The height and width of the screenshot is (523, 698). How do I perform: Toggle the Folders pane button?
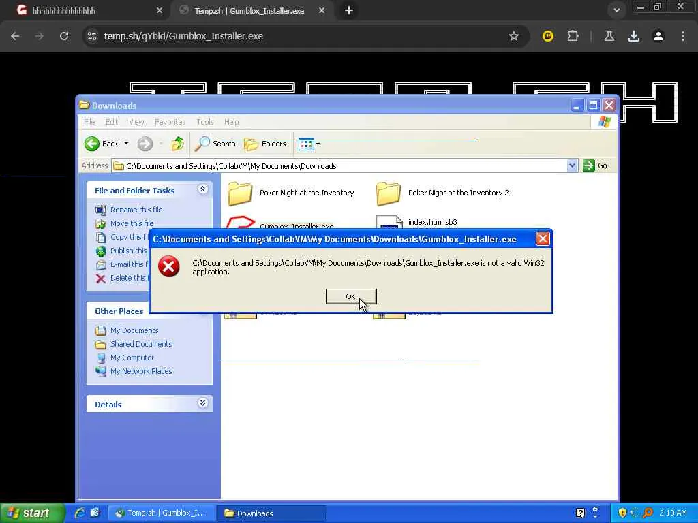coord(265,144)
